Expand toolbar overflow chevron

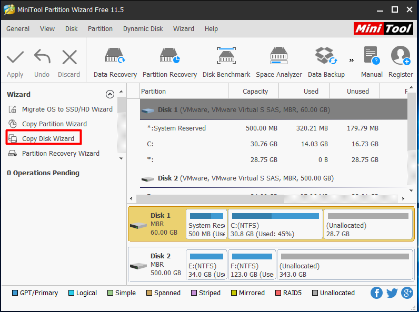tap(352, 59)
